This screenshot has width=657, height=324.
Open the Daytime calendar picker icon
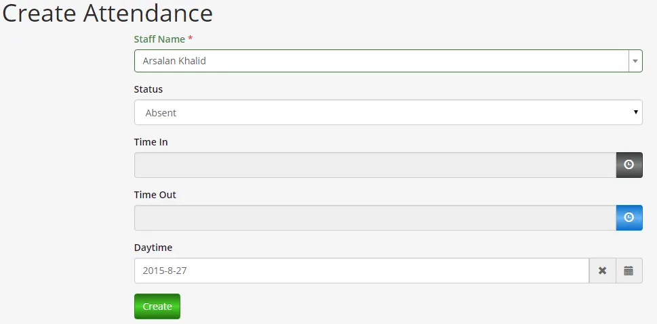[629, 271]
